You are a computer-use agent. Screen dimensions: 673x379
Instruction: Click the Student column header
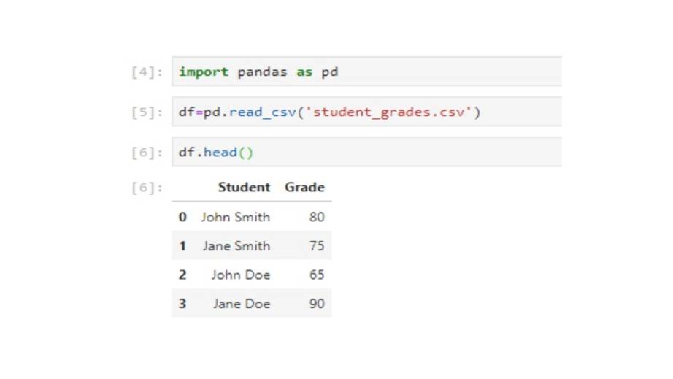244,188
